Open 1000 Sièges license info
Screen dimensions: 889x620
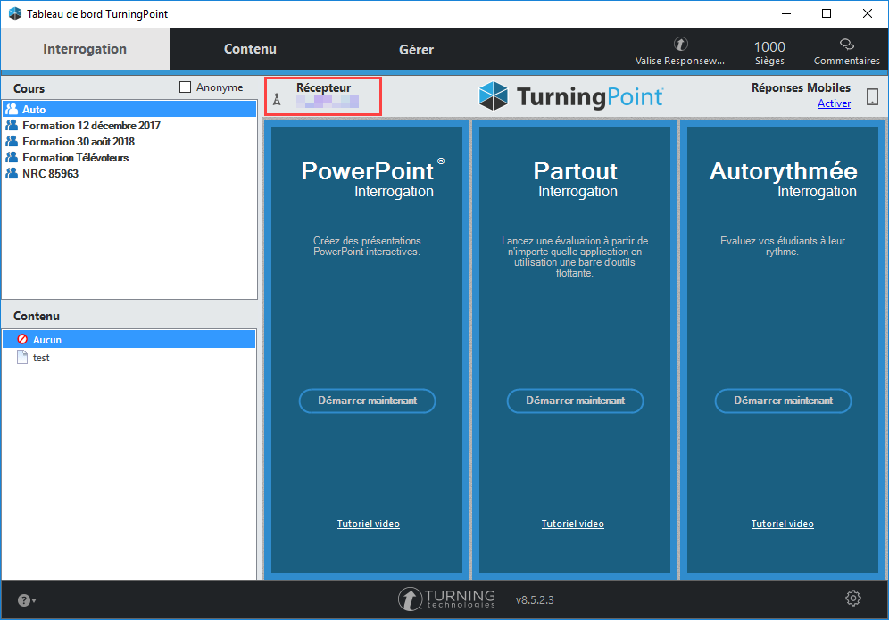click(769, 53)
